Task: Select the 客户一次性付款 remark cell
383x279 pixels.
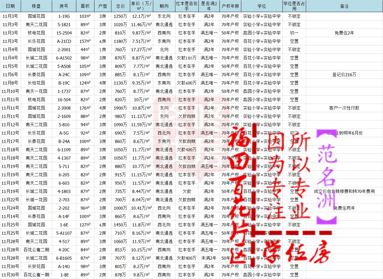Action: [344, 108]
